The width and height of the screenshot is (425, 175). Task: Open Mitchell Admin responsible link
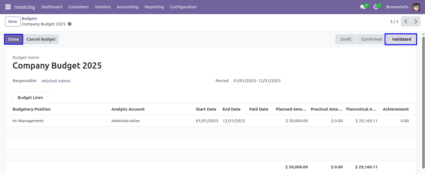56,81
